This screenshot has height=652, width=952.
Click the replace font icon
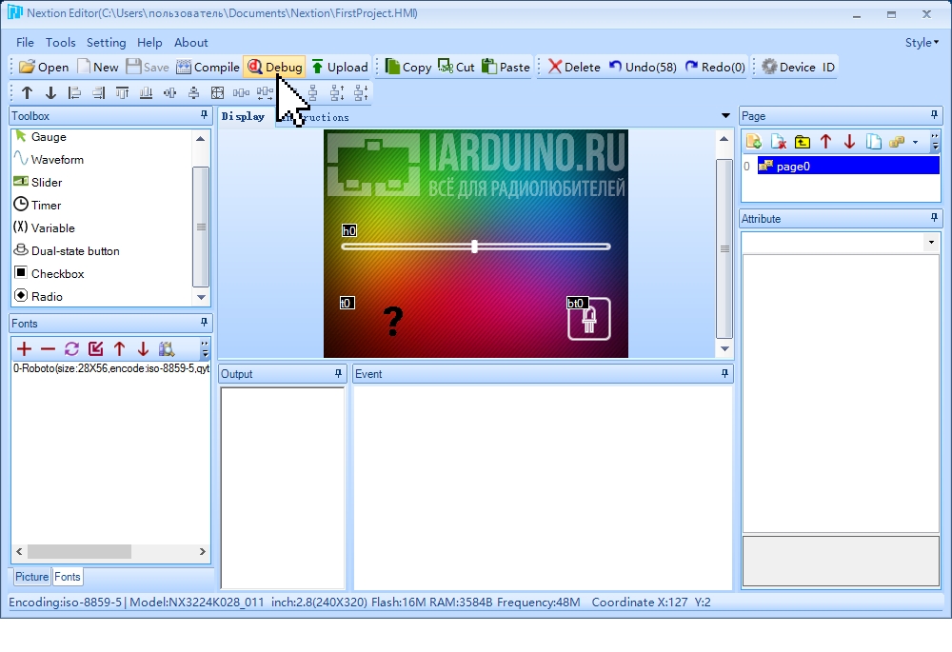(x=95, y=349)
